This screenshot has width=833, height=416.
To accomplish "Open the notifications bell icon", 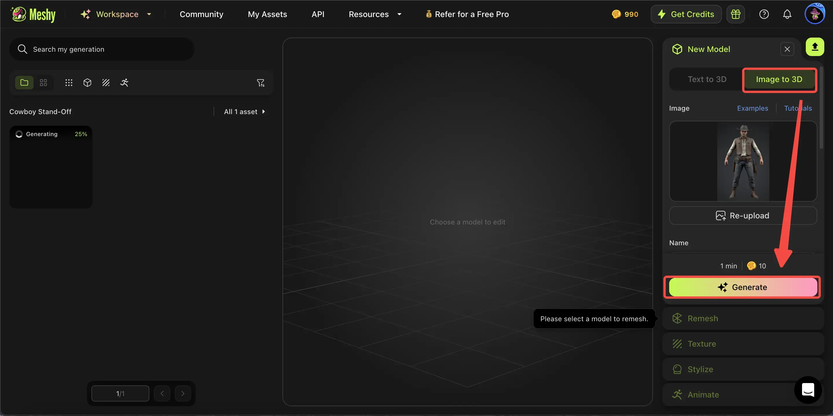I will tap(787, 14).
